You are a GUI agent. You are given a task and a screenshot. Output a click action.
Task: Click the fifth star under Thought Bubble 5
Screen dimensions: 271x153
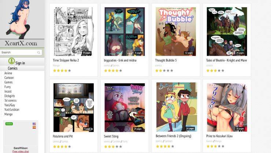(x=172, y=70)
